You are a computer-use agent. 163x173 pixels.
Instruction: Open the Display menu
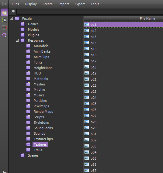pos(31,4)
